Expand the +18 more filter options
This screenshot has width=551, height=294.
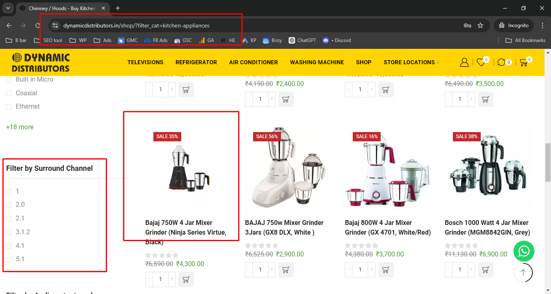click(x=20, y=127)
